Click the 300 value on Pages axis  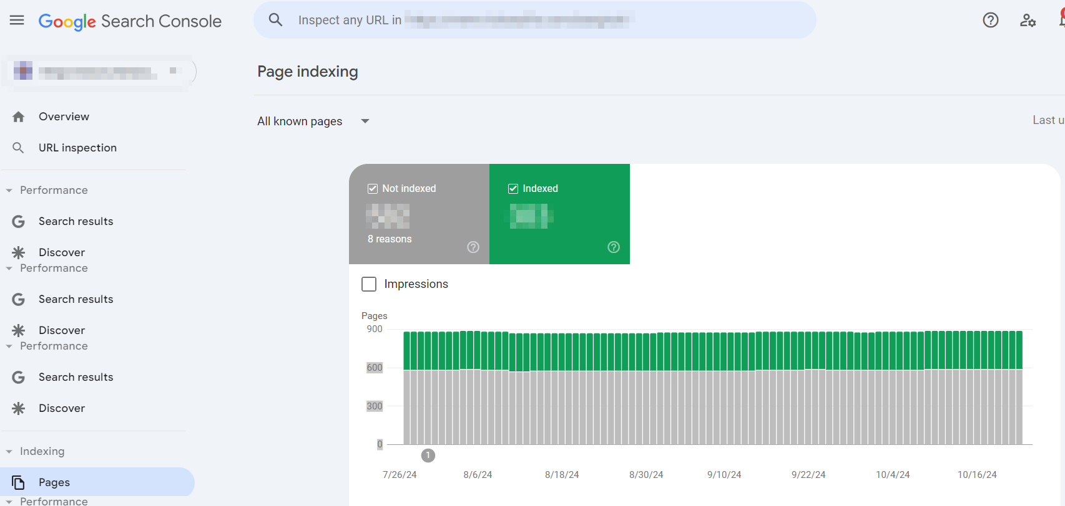click(375, 406)
